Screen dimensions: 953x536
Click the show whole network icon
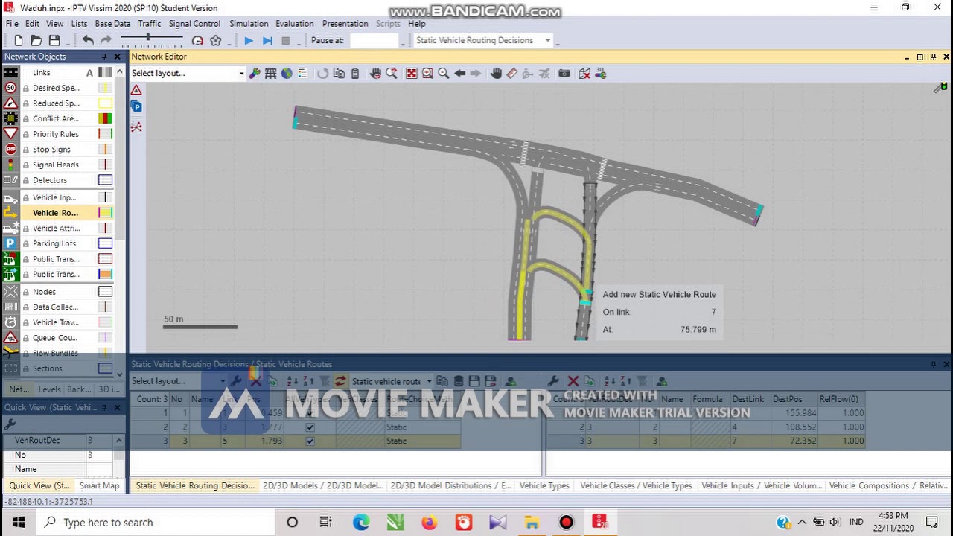coord(411,73)
